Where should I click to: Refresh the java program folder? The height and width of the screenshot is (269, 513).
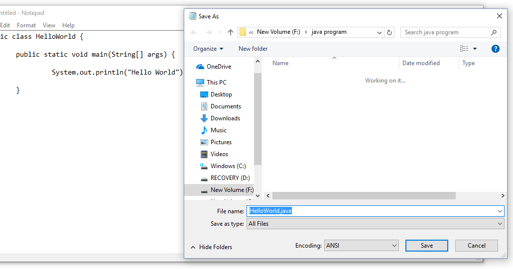pyautogui.click(x=389, y=32)
